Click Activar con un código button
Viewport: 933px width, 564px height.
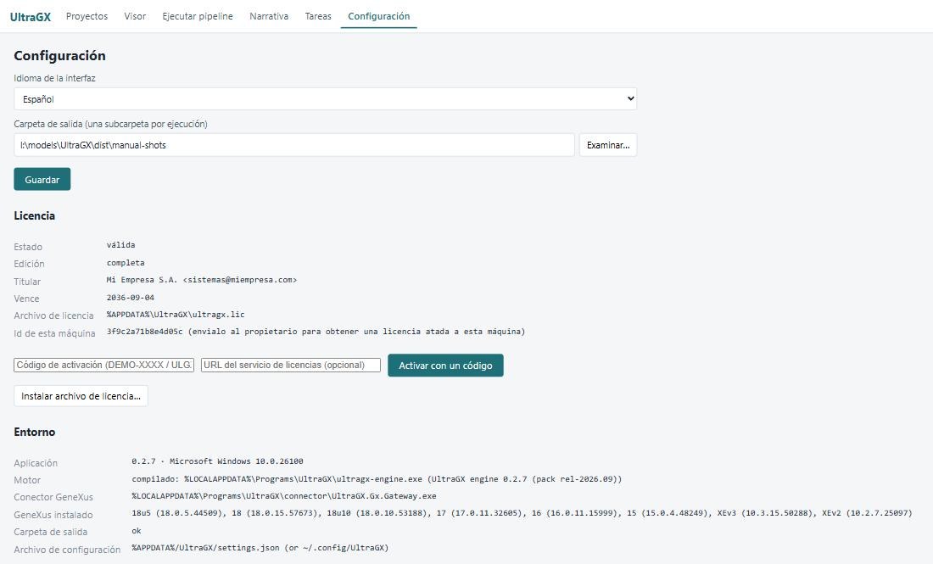(445, 366)
